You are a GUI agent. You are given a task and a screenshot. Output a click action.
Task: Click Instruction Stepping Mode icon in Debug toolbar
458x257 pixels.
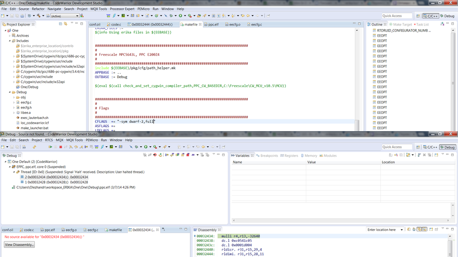(86, 147)
